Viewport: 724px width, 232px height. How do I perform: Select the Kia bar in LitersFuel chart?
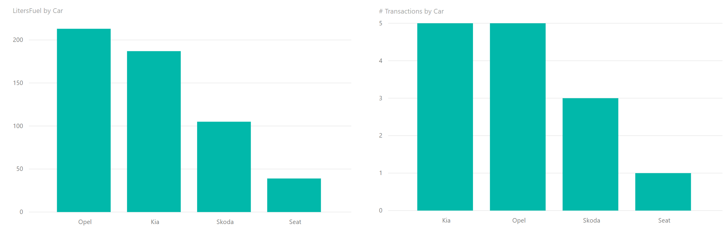pos(154,131)
